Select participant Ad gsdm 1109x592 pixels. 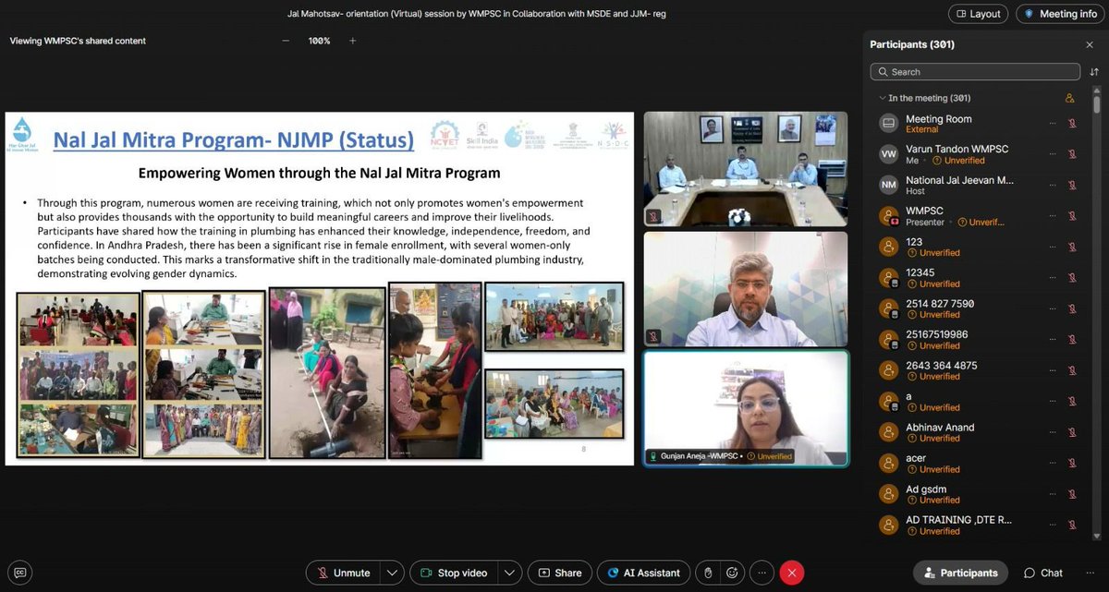pyautogui.click(x=980, y=494)
